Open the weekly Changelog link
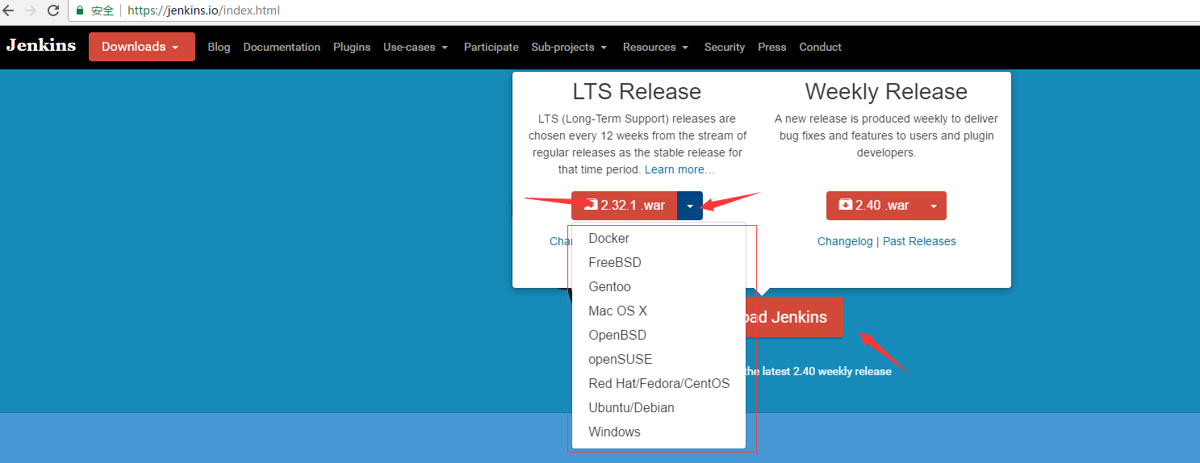 coord(845,241)
